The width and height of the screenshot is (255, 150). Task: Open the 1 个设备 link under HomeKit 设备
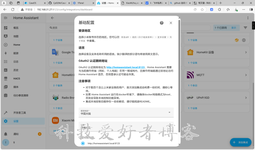coord(192,63)
